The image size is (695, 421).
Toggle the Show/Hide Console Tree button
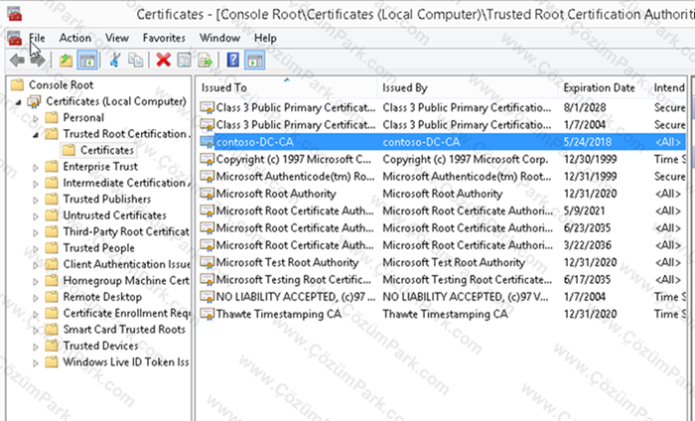pyautogui.click(x=87, y=60)
